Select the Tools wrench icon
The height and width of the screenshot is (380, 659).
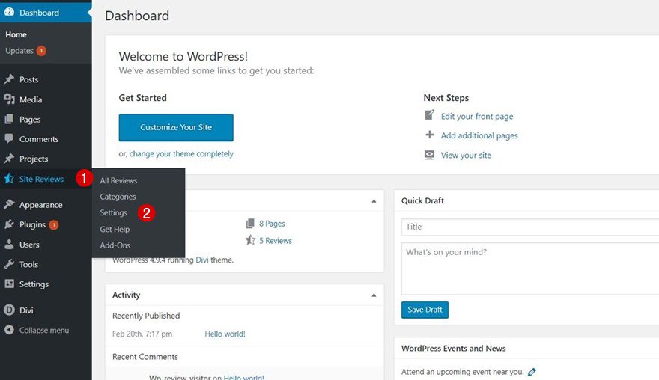(9, 264)
